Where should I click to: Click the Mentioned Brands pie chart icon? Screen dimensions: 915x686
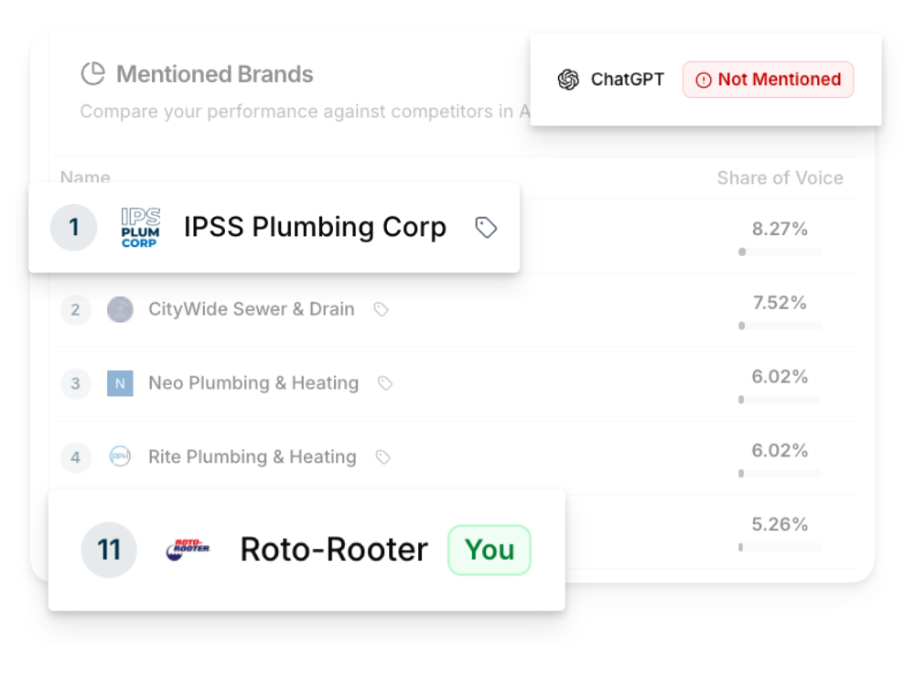[x=92, y=74]
